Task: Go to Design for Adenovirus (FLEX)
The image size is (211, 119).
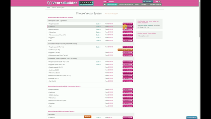Action: (x=128, y=73)
